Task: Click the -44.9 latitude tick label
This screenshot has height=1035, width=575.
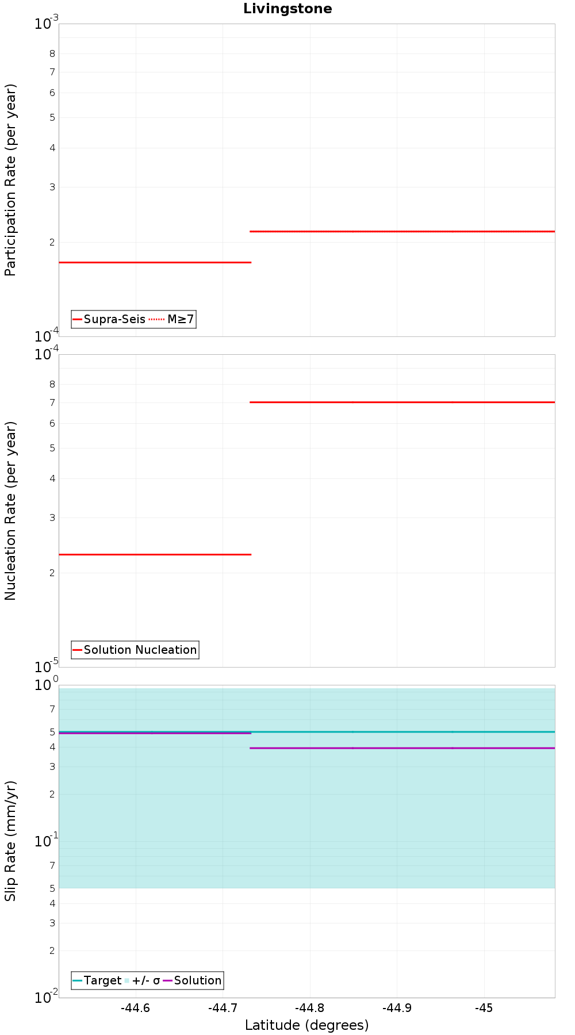Action: (x=397, y=1008)
